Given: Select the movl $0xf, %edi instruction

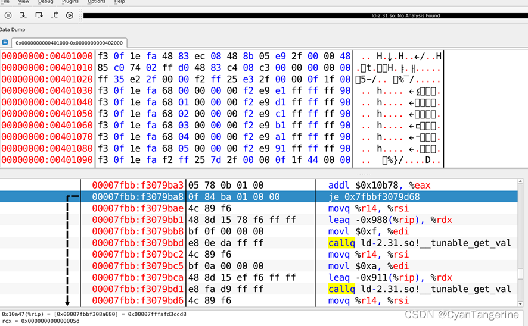Looking at the screenshot, I should pyautogui.click(x=368, y=231).
